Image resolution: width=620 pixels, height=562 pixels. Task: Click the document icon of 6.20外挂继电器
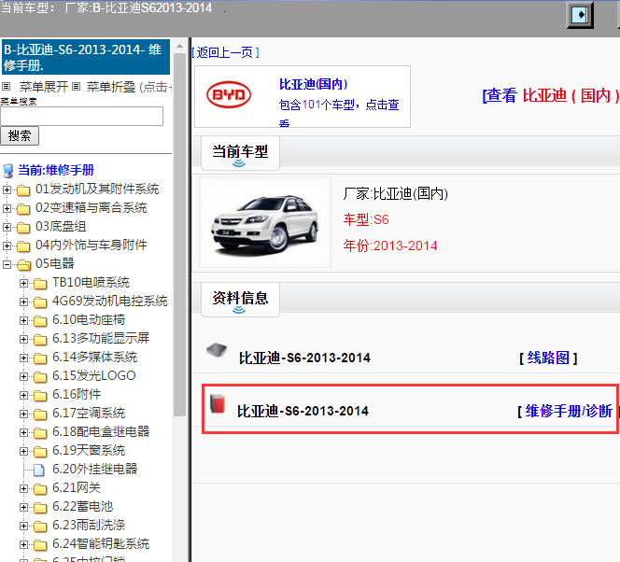(39, 470)
